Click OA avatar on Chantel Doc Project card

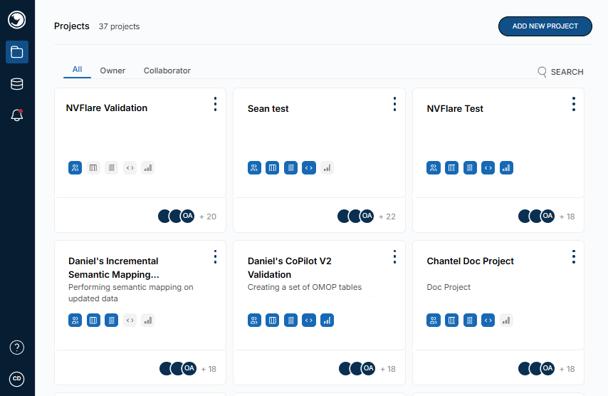click(547, 368)
